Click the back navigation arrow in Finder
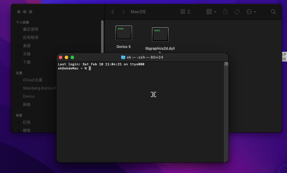The height and width of the screenshot is (173, 287). (x=113, y=11)
